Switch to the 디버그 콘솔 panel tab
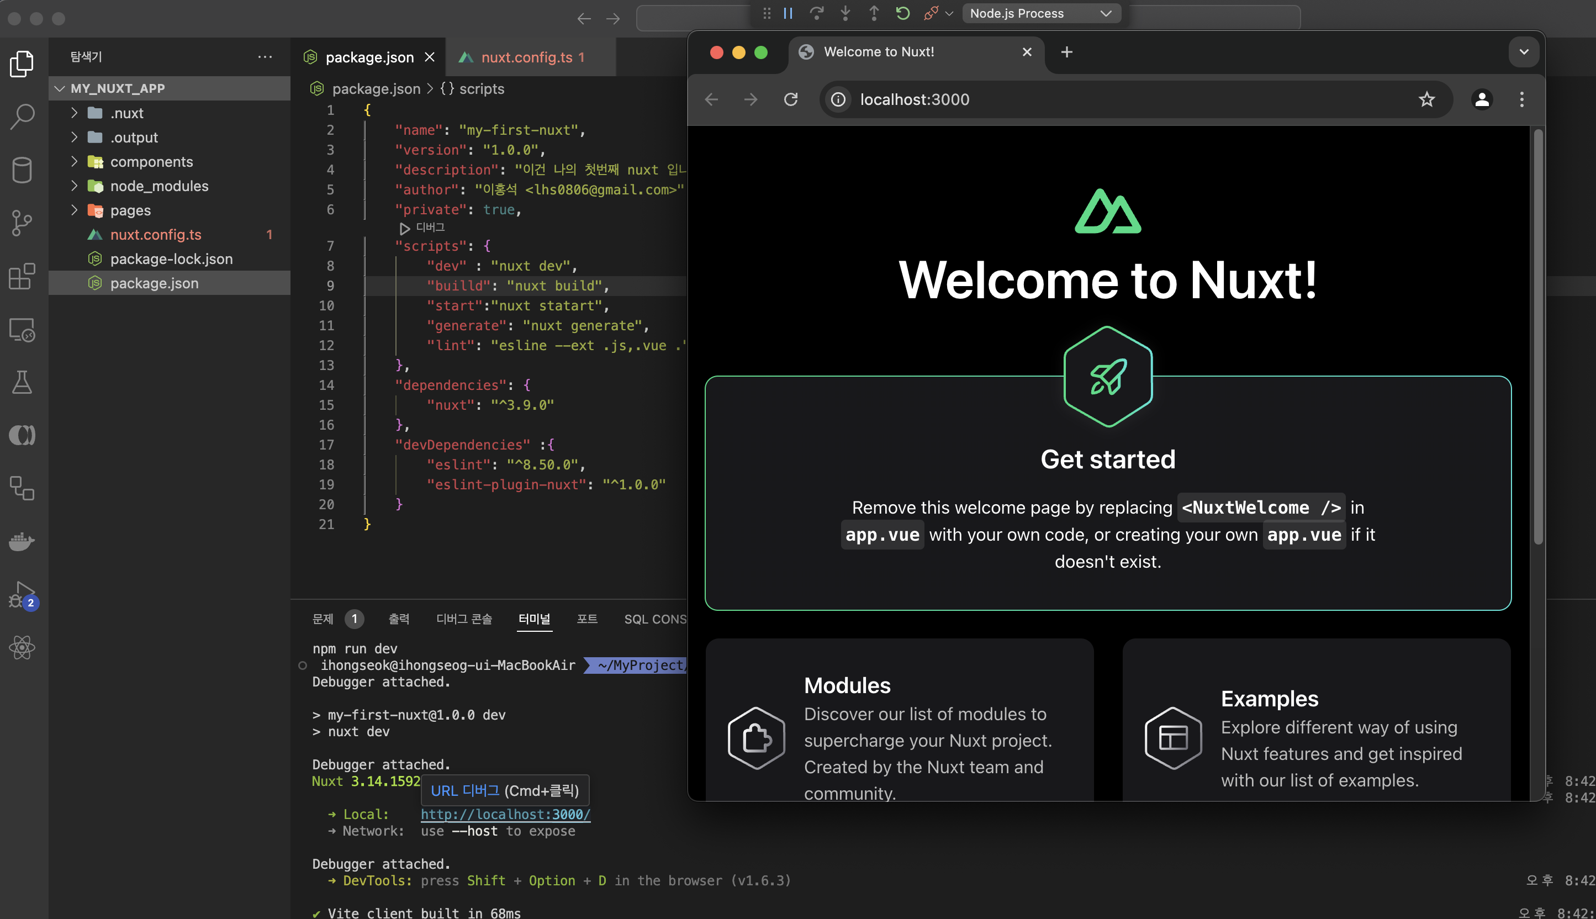Screen dimensions: 1596x919 pos(464,619)
